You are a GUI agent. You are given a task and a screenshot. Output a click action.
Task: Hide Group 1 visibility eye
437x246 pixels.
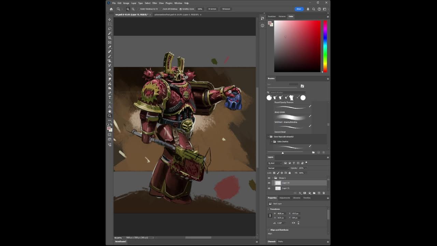click(269, 178)
